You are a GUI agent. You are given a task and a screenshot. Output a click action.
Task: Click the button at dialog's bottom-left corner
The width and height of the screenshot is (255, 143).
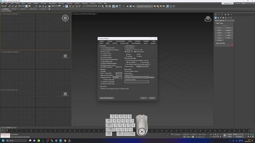click(x=107, y=98)
